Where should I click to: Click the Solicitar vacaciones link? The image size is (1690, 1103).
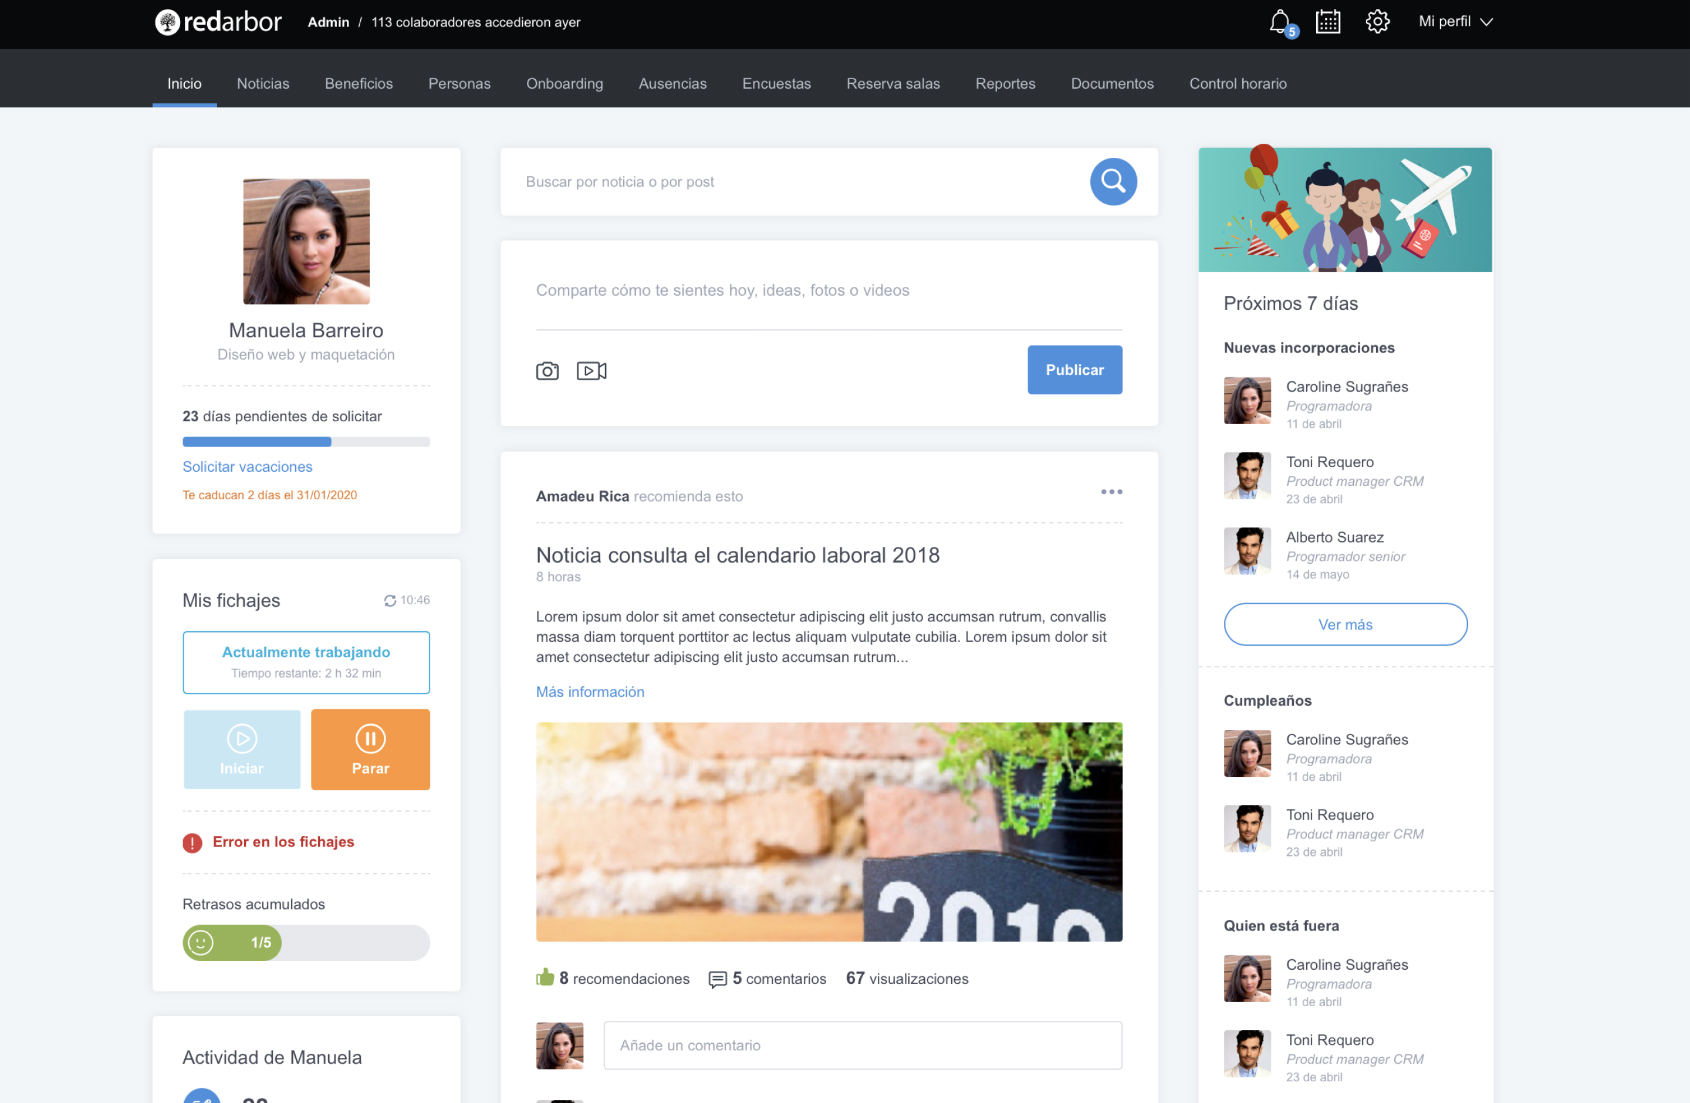[247, 466]
